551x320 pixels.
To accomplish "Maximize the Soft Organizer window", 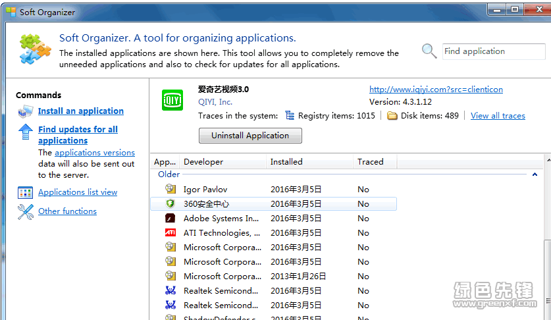I will click(515, 10).
